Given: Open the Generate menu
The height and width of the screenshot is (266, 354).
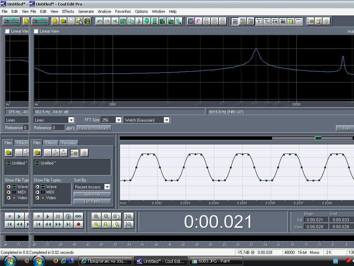Looking at the screenshot, I should coord(86,11).
